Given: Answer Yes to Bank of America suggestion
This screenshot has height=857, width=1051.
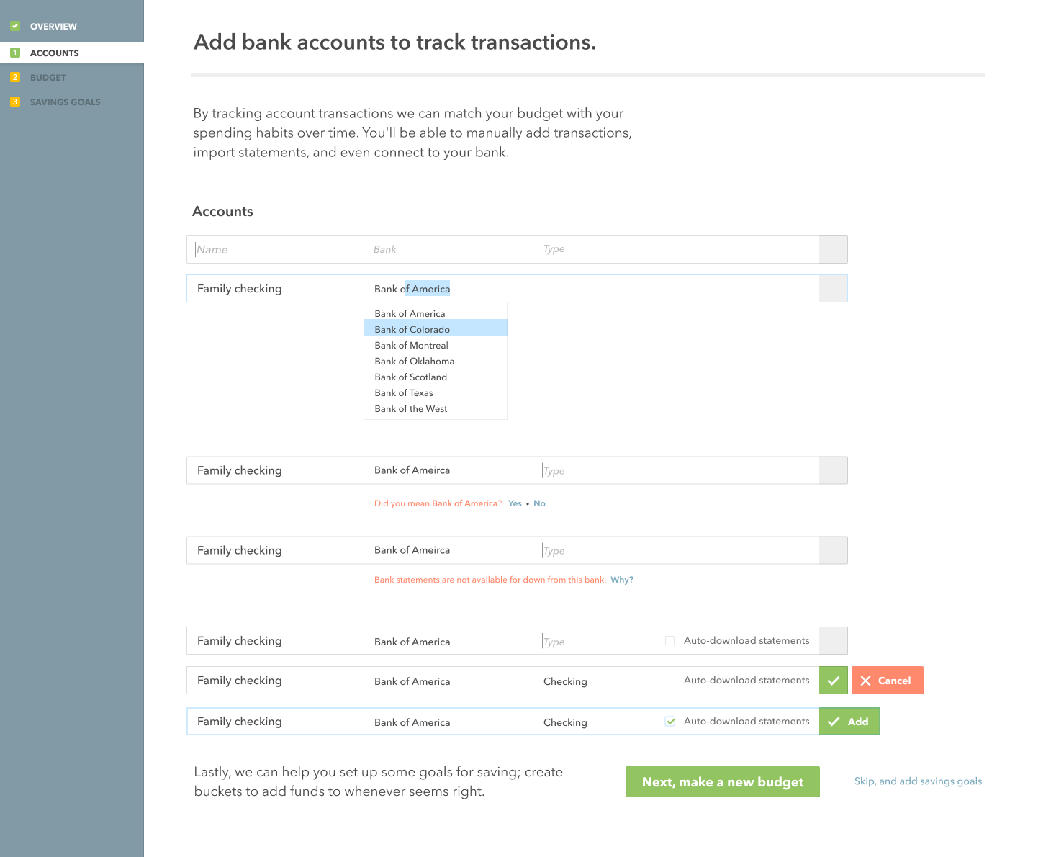Looking at the screenshot, I should (515, 503).
